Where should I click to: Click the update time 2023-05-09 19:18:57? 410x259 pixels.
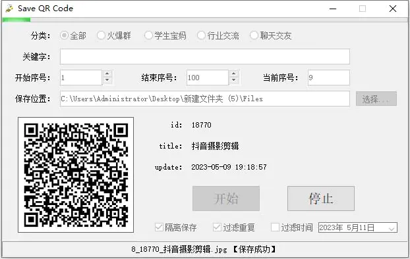tap(229, 167)
